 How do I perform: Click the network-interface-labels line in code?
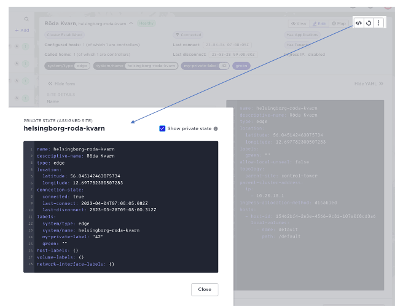point(76,264)
